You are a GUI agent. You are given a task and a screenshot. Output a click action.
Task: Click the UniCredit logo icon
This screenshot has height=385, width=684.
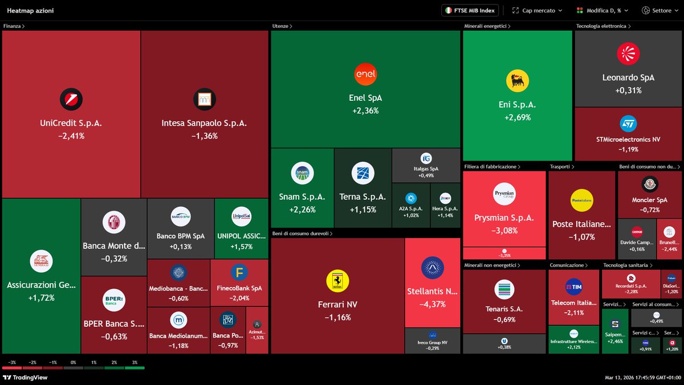click(71, 99)
